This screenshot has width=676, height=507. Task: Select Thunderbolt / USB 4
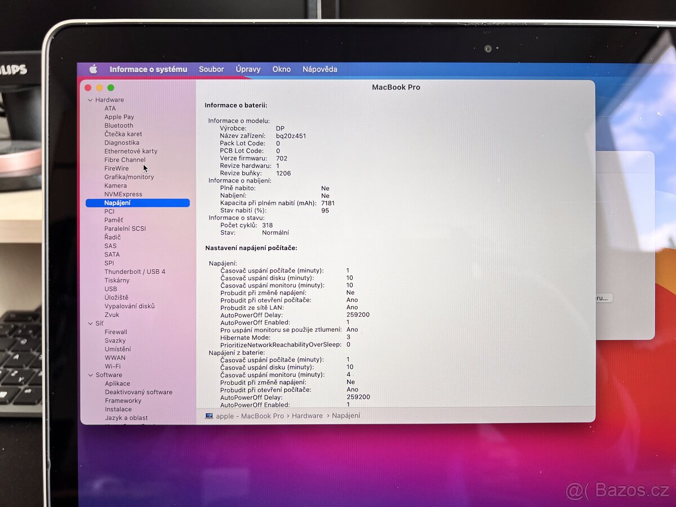[134, 272]
